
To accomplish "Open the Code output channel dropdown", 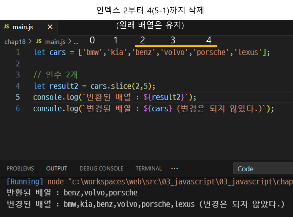I will [263, 168].
